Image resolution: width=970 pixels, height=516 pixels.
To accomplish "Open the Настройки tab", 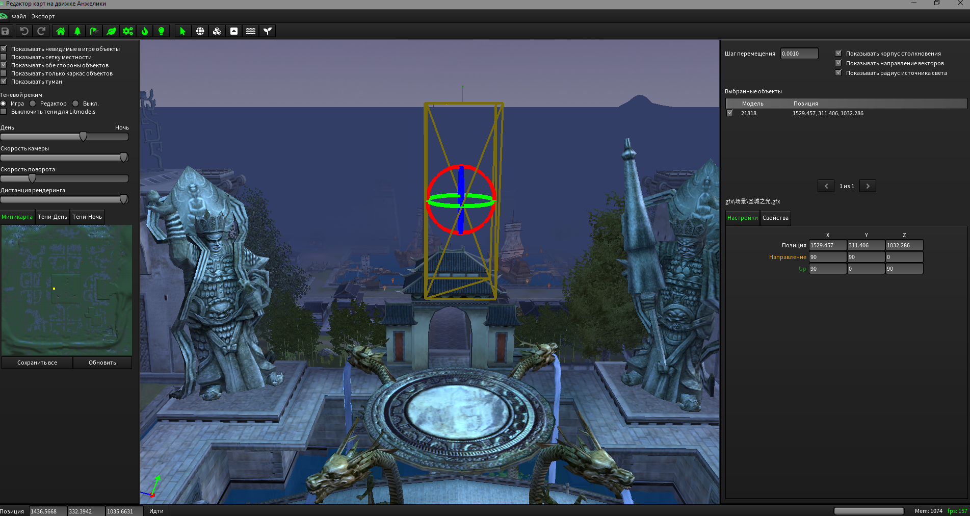I will [743, 218].
